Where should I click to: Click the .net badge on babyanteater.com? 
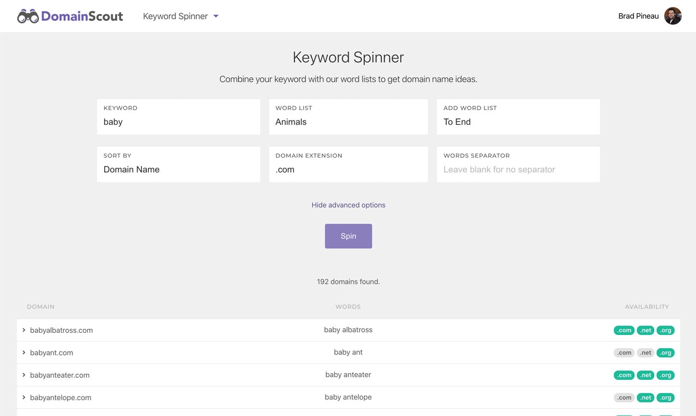click(x=645, y=375)
